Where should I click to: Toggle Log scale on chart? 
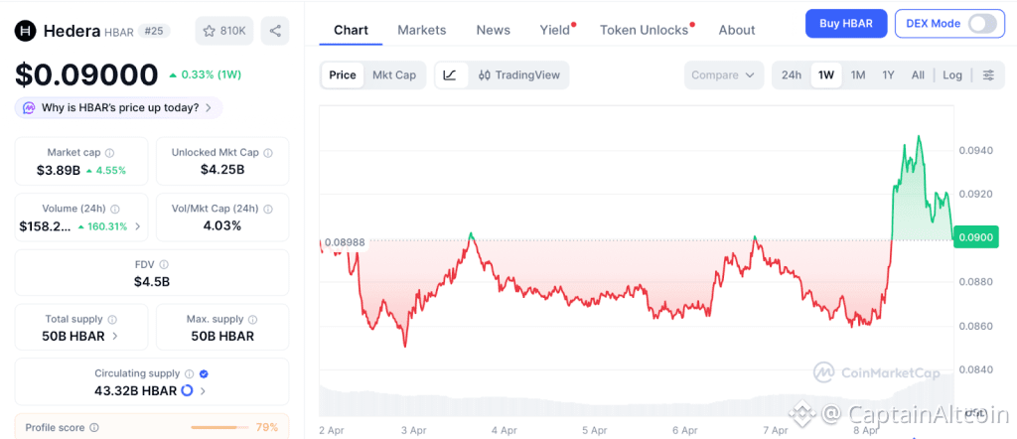point(952,75)
